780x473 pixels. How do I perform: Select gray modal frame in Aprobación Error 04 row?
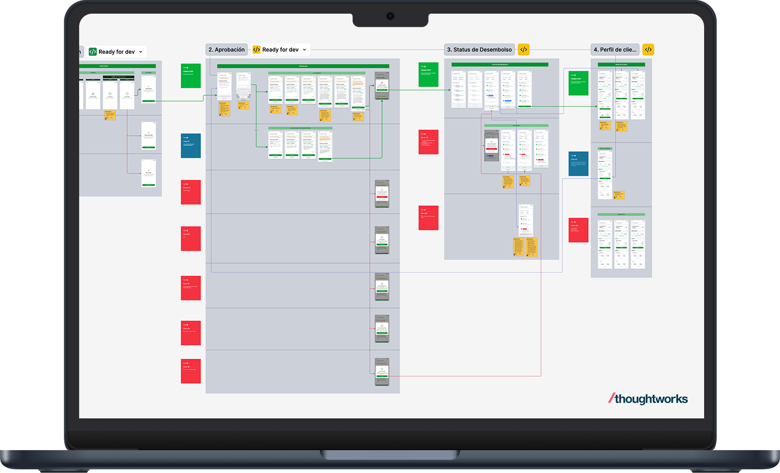382,329
